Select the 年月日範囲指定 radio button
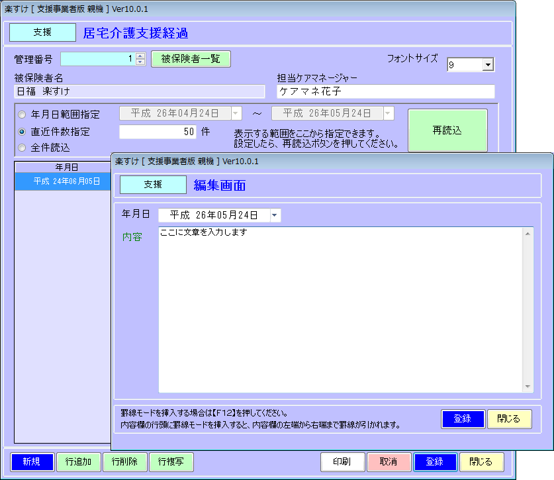 pos(22,115)
